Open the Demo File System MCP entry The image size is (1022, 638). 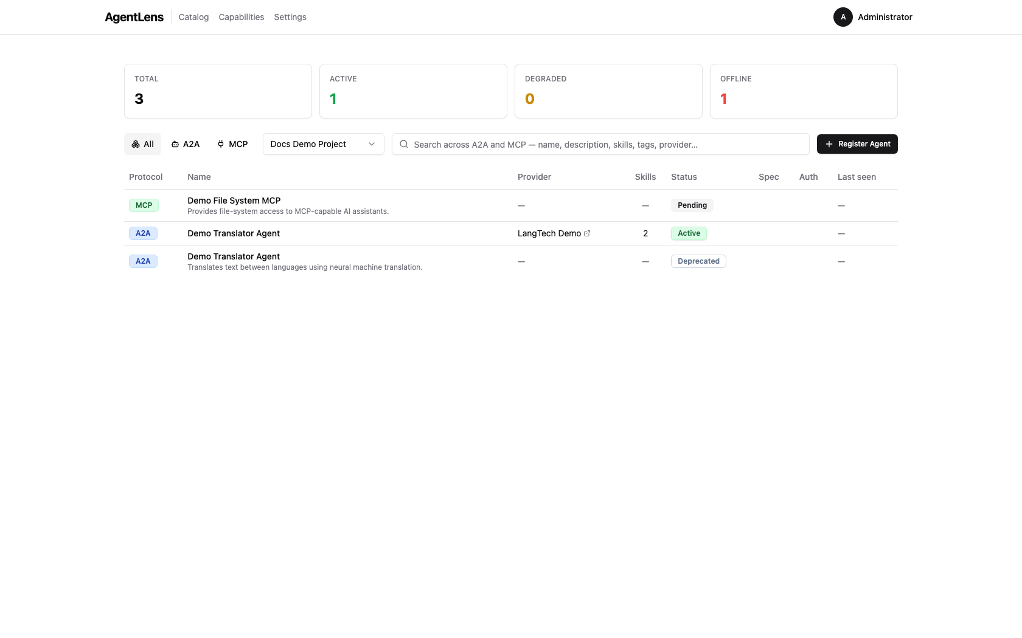[x=234, y=201]
